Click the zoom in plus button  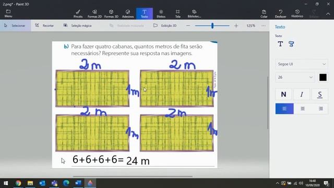coord(236,26)
